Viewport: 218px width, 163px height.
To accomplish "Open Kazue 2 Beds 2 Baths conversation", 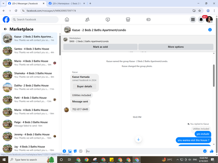I will click(29, 38).
